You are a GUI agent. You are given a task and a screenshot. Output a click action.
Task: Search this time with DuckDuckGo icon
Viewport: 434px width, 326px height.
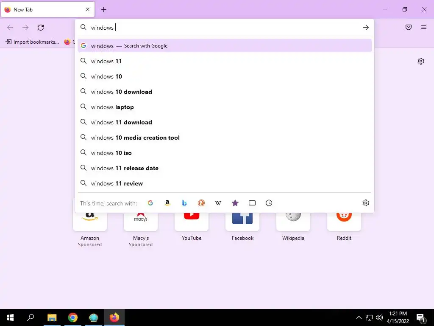201,203
